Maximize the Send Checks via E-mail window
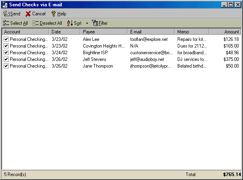Image resolution: width=243 pixels, height=180 pixels. [230, 5]
